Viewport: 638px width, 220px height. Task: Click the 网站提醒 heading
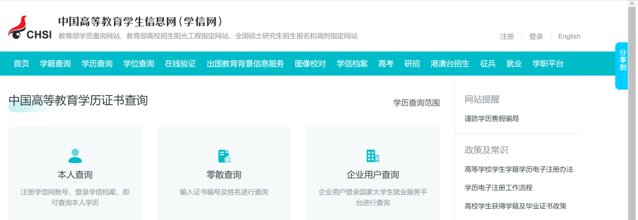click(x=482, y=99)
